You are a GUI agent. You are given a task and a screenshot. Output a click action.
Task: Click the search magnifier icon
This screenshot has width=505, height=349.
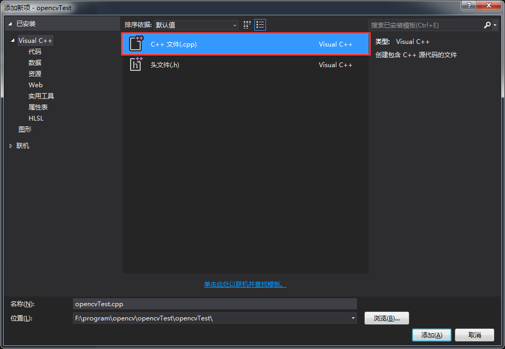(x=488, y=25)
